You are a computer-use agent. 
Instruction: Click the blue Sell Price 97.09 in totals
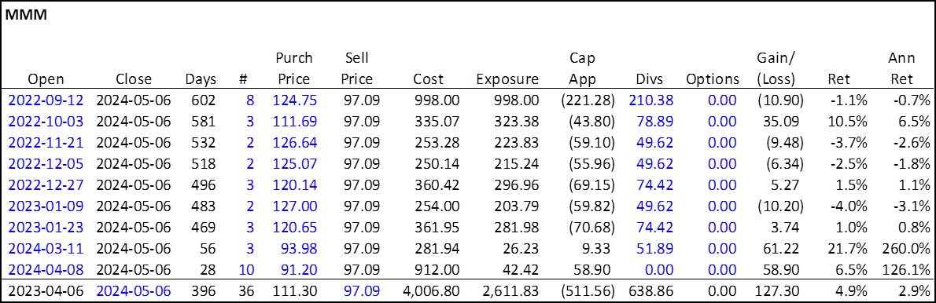click(x=363, y=292)
